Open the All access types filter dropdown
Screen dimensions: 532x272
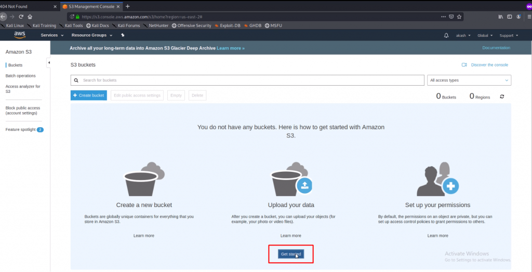pos(469,80)
